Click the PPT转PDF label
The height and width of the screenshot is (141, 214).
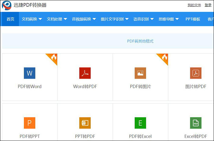coord(85,136)
